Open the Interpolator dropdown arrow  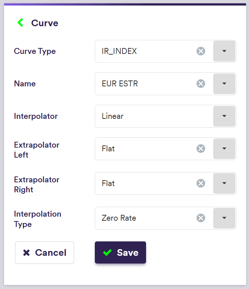(224, 116)
